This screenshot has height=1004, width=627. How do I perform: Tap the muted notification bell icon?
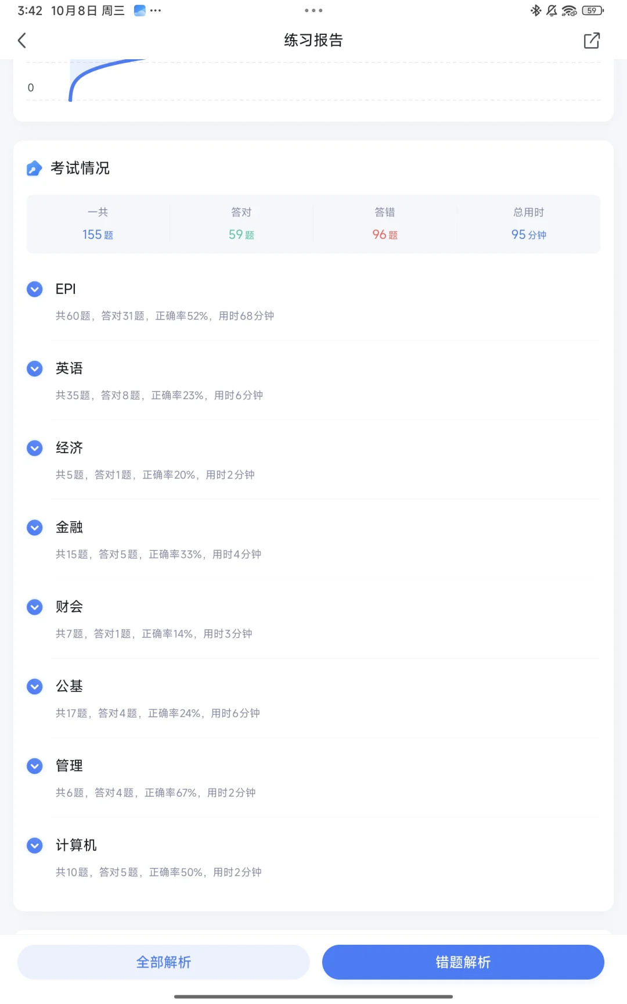(x=552, y=10)
